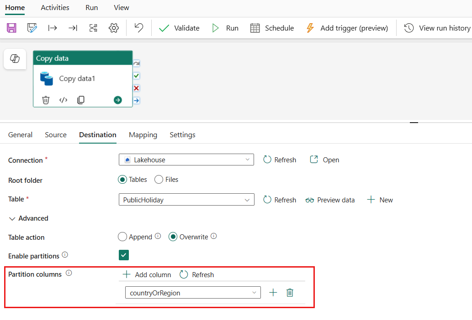This screenshot has height=320, width=472.
Task: Clone the Copy data1 activity
Action: (81, 100)
